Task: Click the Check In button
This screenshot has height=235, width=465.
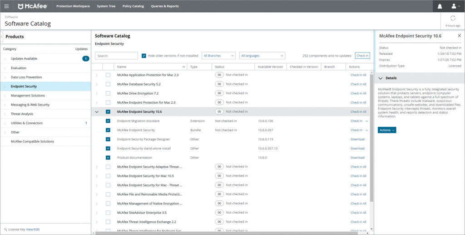Action: coord(362,56)
